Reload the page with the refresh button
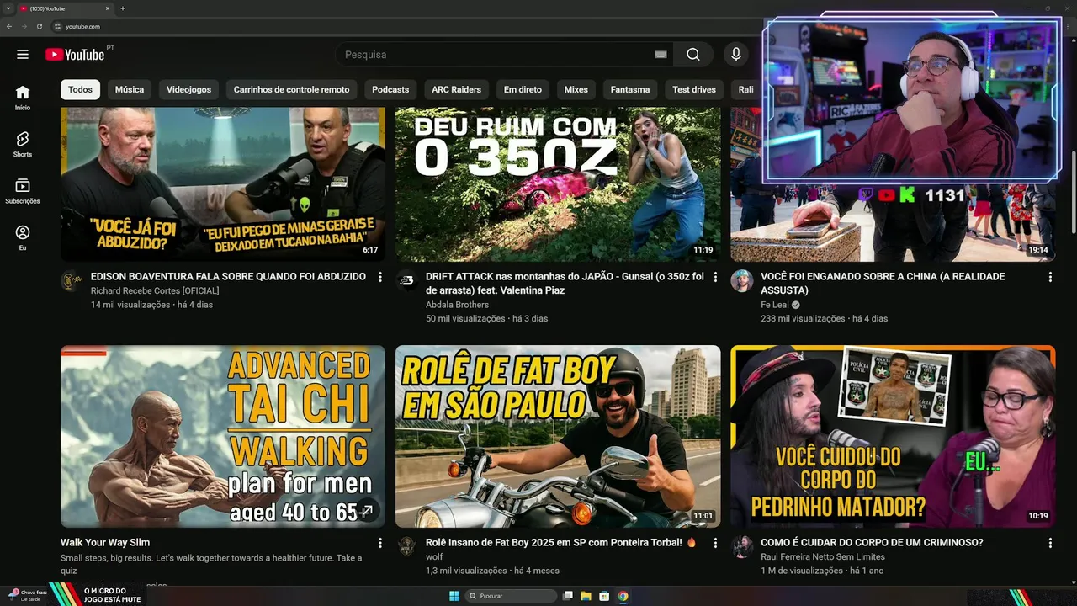1077x606 pixels. click(x=39, y=26)
